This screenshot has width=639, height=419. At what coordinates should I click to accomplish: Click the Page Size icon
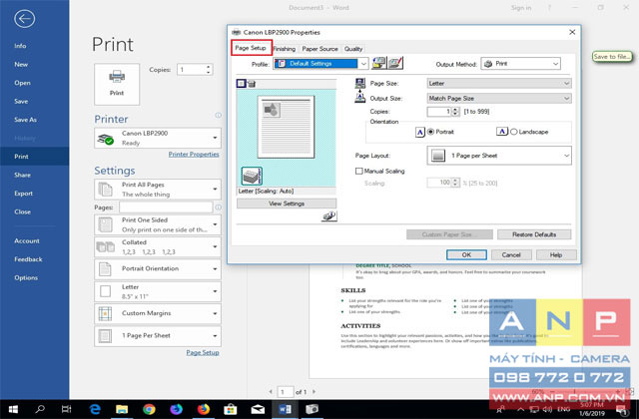[360, 83]
